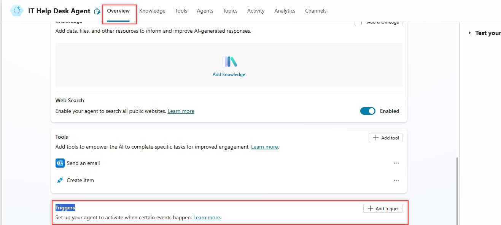The image size is (501, 225).
Task: Open the Triggers section Learn more link
Action: 207,218
